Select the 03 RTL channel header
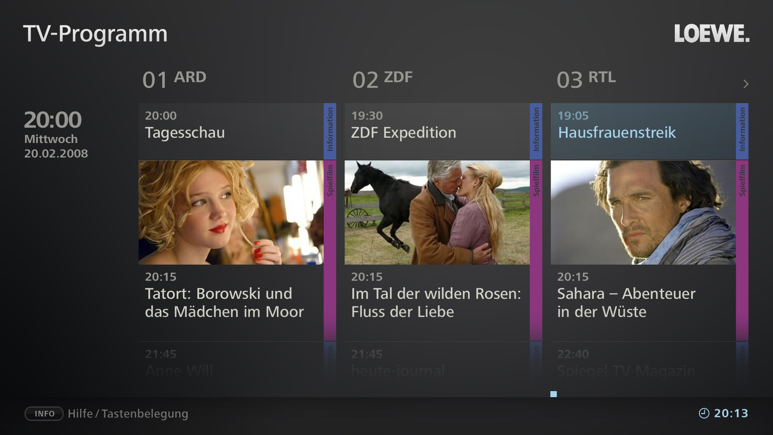This screenshot has width=773, height=435. click(586, 79)
